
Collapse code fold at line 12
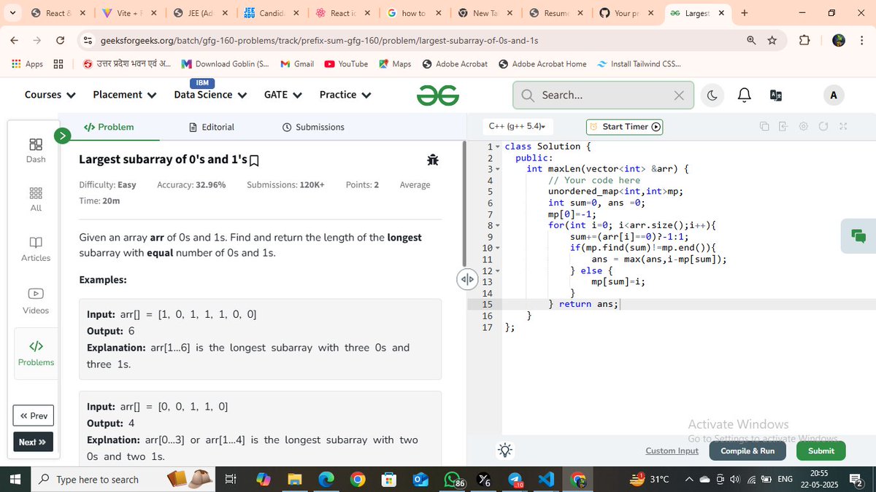pos(498,270)
